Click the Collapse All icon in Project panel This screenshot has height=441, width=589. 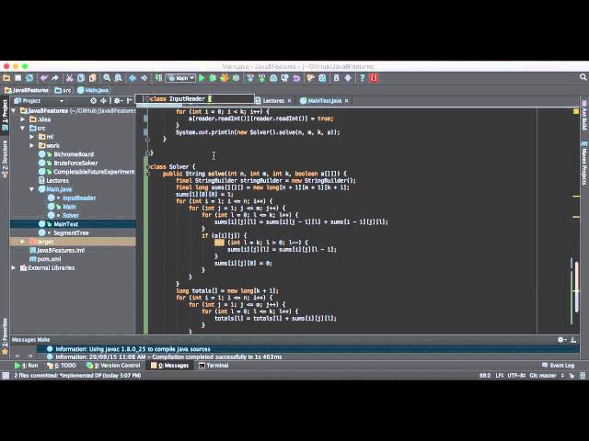tap(103, 100)
